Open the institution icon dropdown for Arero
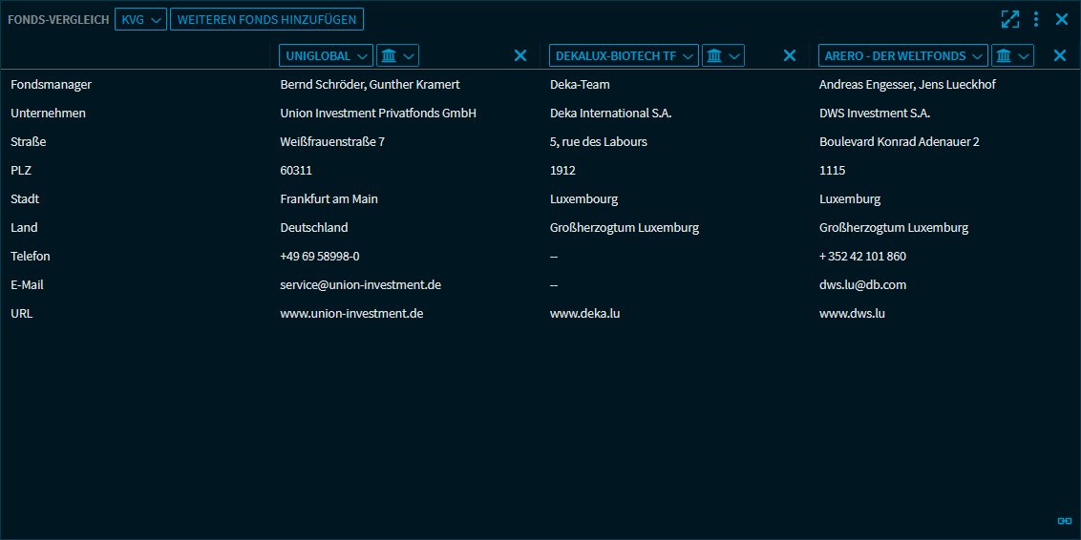1081x540 pixels. [1012, 55]
